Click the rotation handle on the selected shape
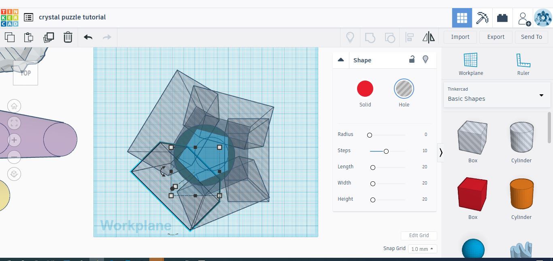This screenshot has height=261, width=553. tap(164, 171)
